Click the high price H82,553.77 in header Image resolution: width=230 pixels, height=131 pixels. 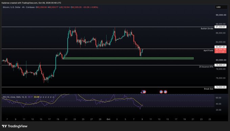[x=53, y=7]
